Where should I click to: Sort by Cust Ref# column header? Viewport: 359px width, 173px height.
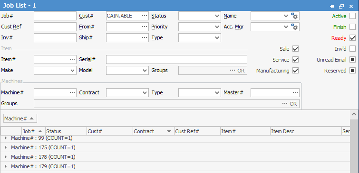point(197,131)
